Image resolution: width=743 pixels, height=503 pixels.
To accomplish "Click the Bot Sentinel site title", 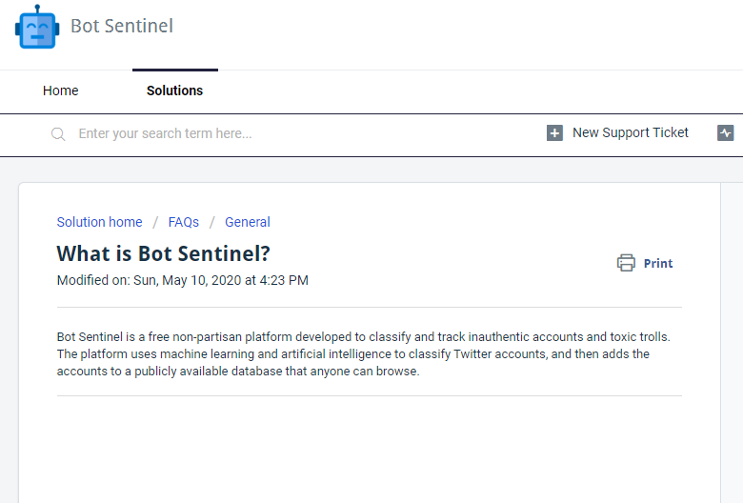I will tap(122, 26).
